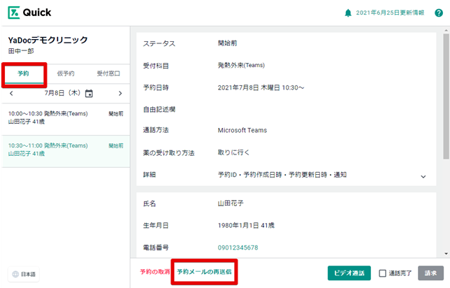
Task: Open the calendar date picker icon
Action: (x=89, y=94)
